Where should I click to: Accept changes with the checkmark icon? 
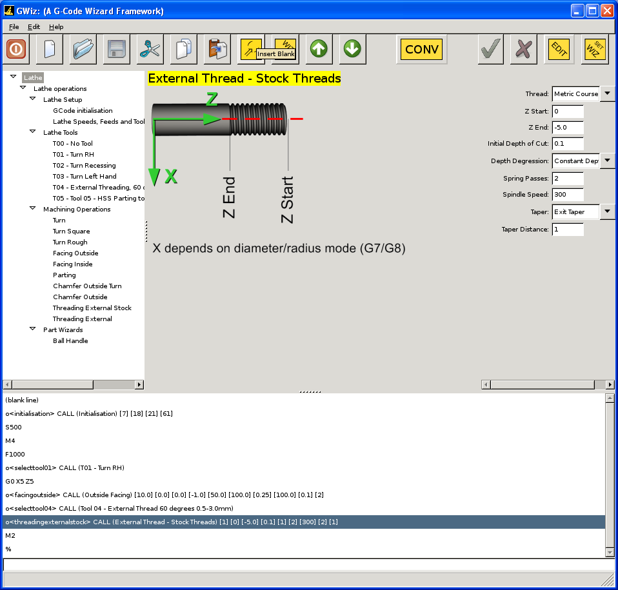point(491,49)
